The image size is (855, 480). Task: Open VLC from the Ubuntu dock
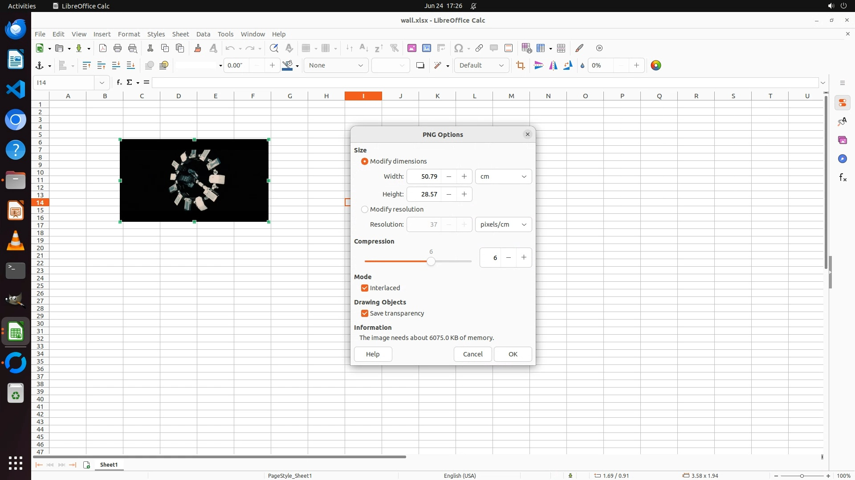tap(16, 240)
